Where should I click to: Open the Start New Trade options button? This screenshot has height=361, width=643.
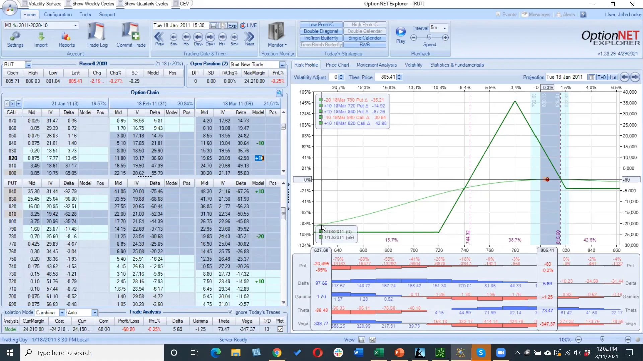pos(283,64)
